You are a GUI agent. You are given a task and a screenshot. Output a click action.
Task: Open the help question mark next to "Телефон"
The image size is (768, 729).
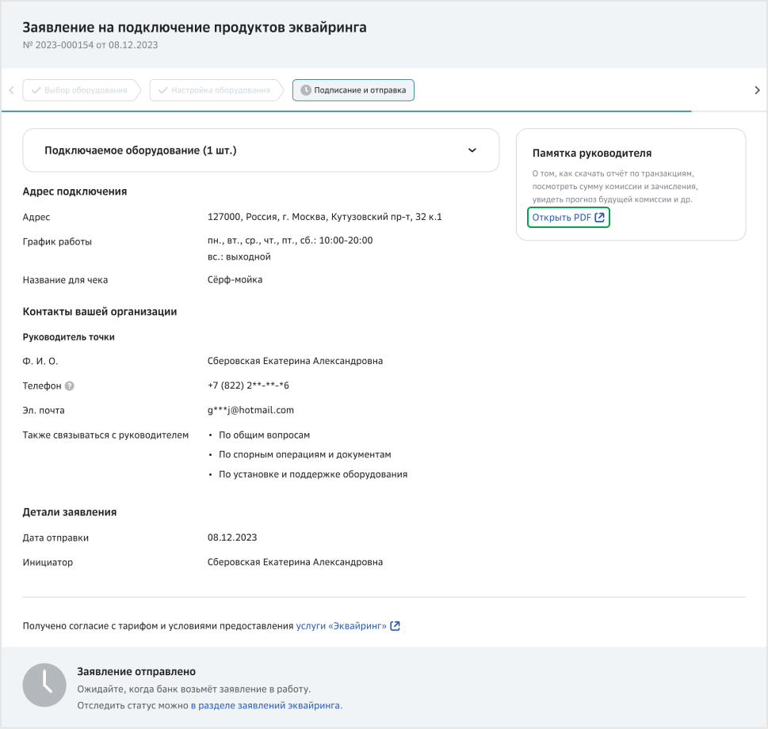[x=70, y=385]
